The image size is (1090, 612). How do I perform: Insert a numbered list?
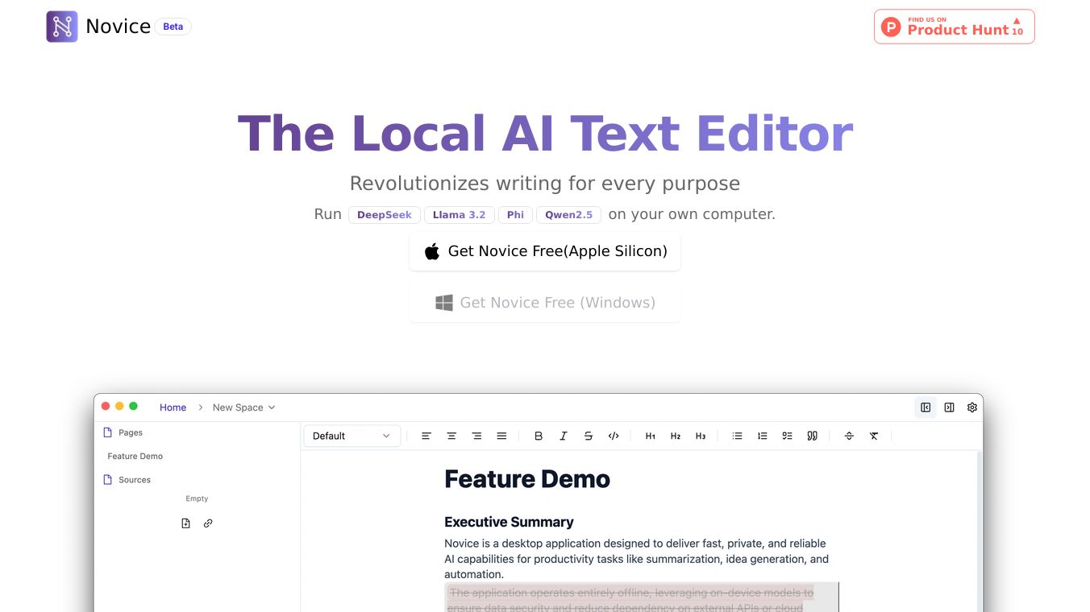pyautogui.click(x=762, y=436)
